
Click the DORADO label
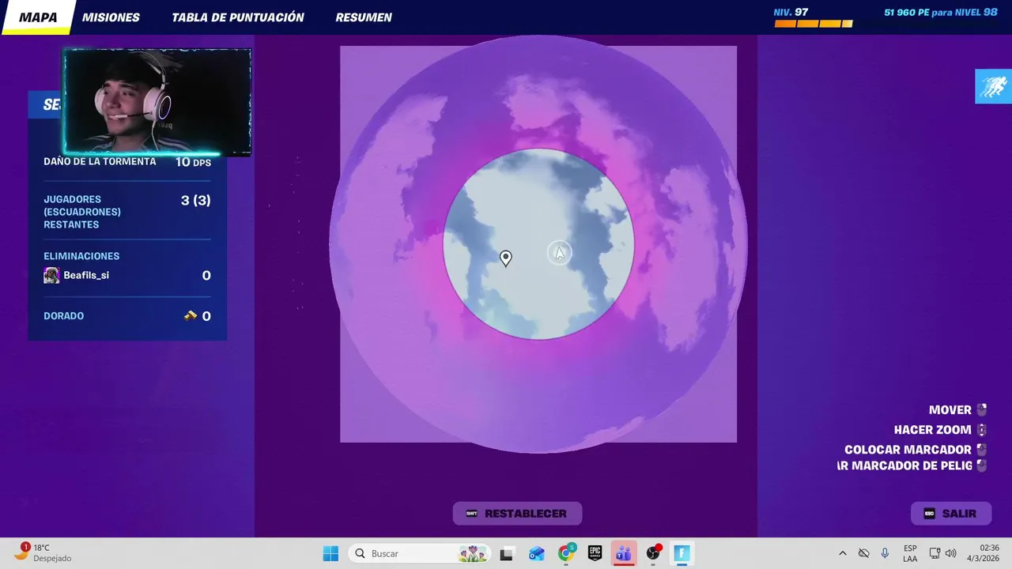click(x=63, y=316)
